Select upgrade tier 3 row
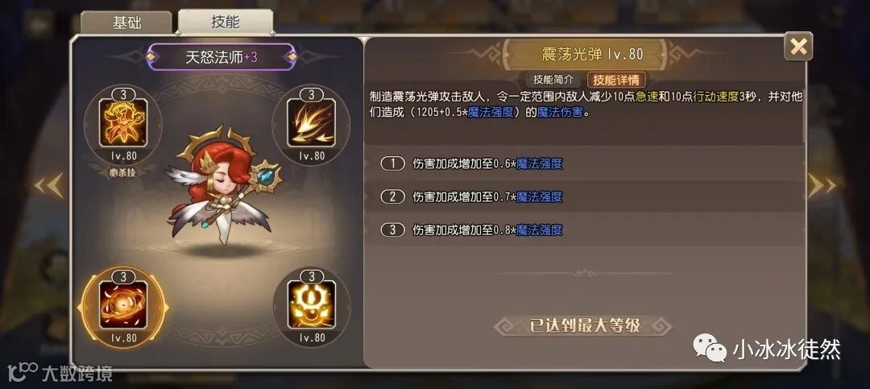This screenshot has height=389, width=870. [x=585, y=230]
